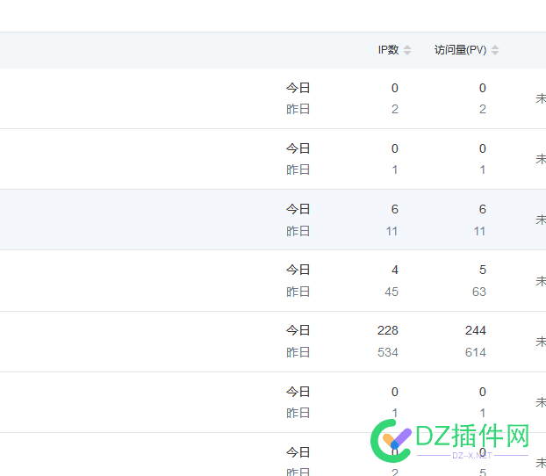546x476 pixels.
Task: Click the 今日 label beside 228
Action: coord(298,330)
